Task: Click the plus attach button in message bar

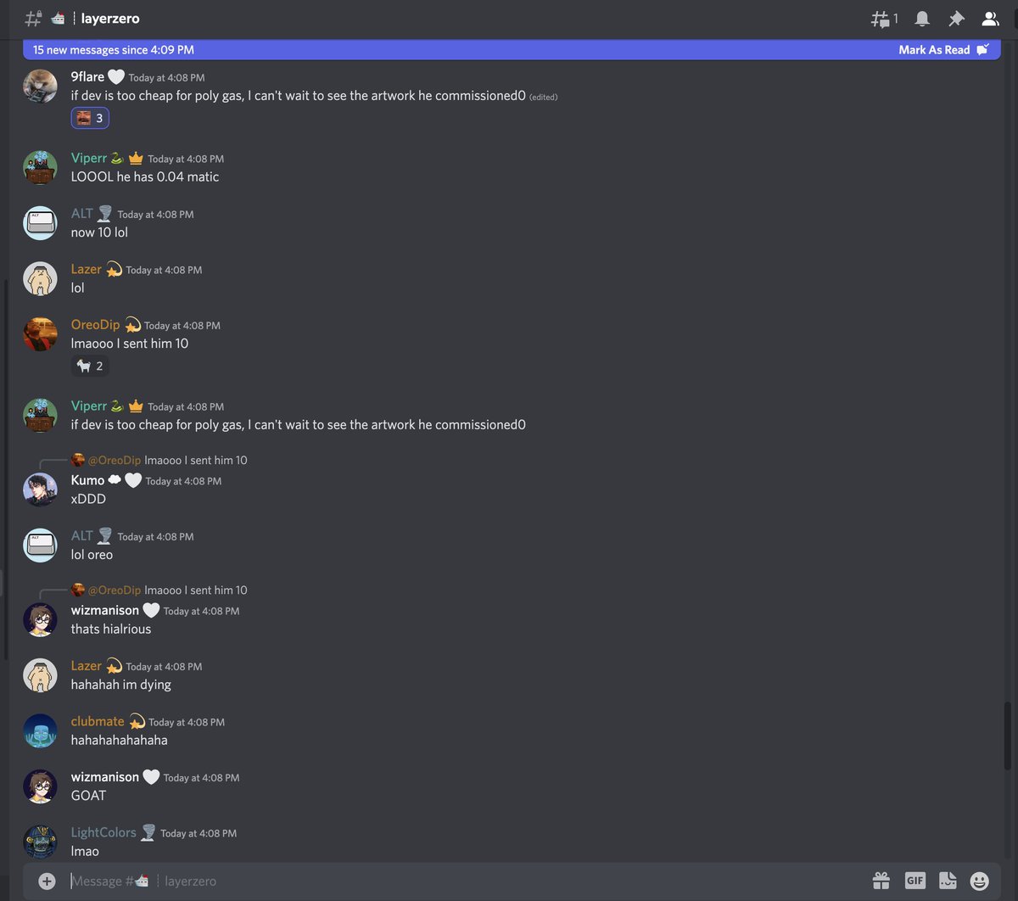Action: click(x=47, y=881)
